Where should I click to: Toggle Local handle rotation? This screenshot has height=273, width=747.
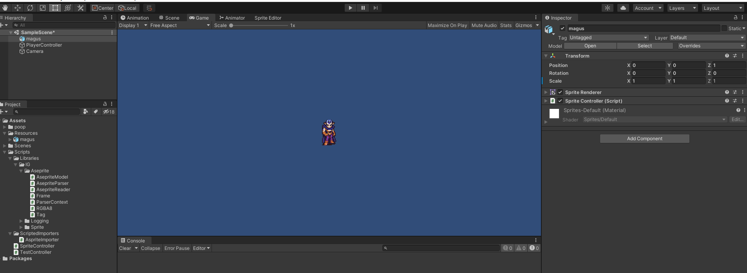click(x=127, y=8)
